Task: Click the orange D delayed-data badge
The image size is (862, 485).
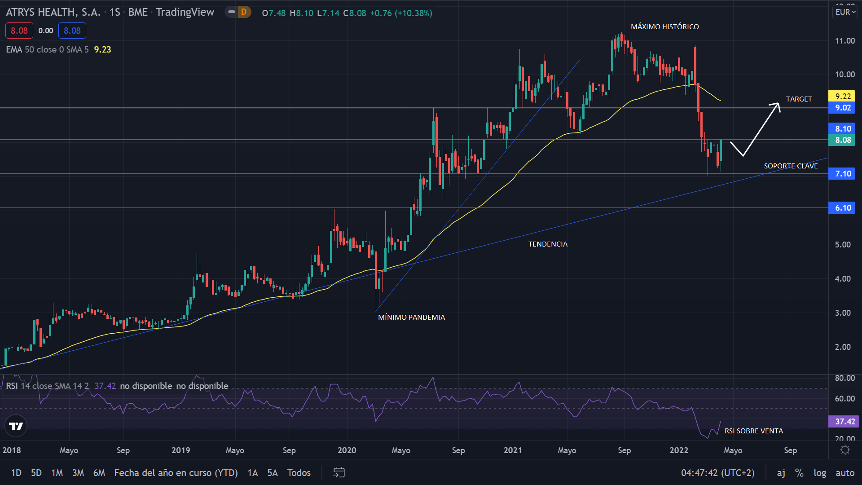Action: point(244,12)
